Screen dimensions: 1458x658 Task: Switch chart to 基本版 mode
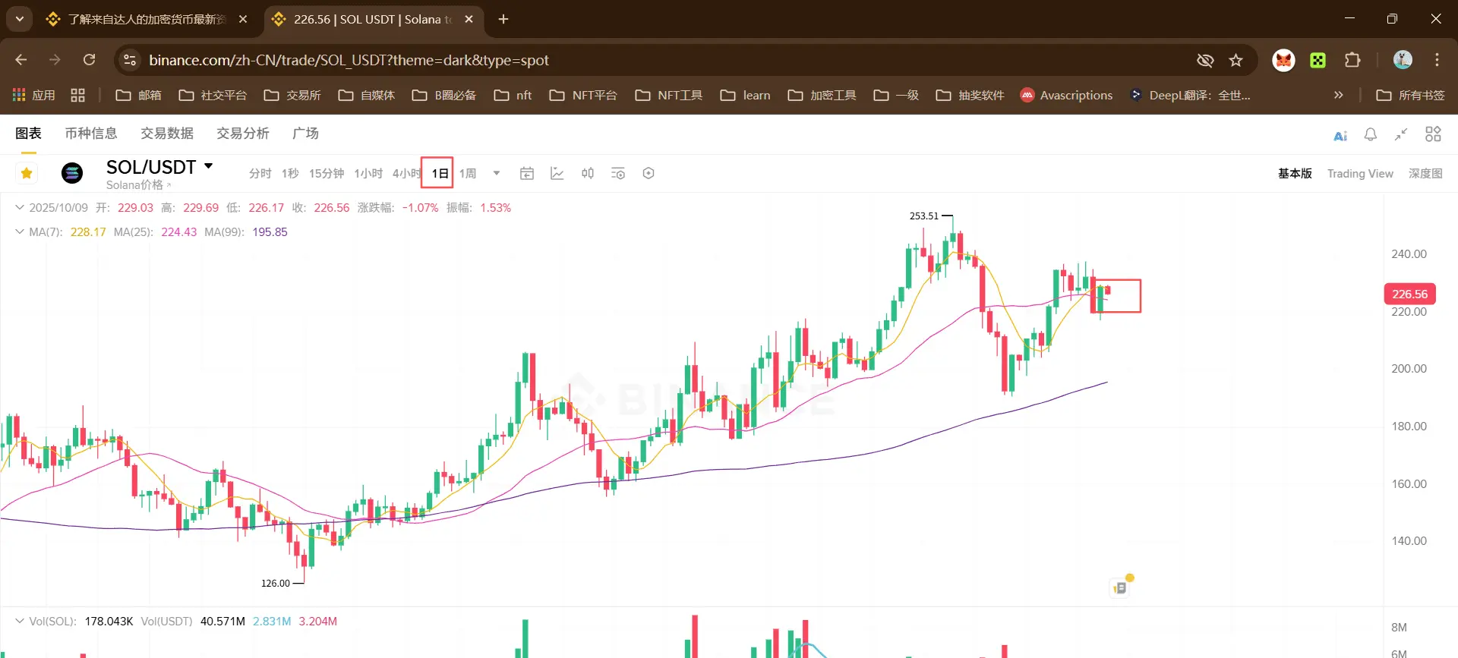coord(1295,174)
